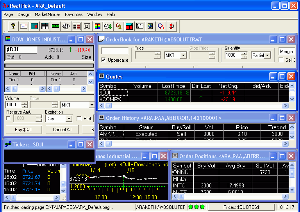The image size is (300, 212).
Task: Open the clock and dollar sign icon
Action: point(108,26)
